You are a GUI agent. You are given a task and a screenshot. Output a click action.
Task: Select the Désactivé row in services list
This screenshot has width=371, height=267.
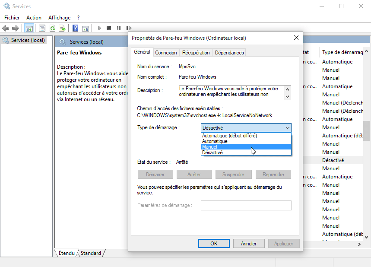tap(333, 160)
